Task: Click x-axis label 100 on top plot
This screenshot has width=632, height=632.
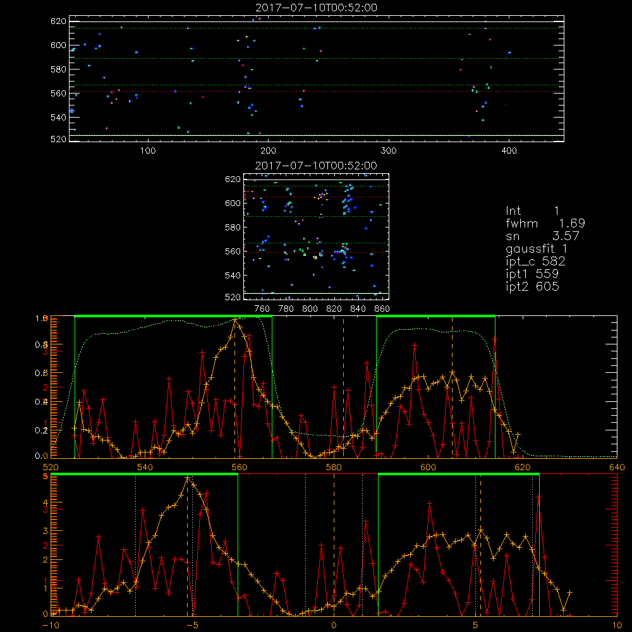Action: click(148, 151)
